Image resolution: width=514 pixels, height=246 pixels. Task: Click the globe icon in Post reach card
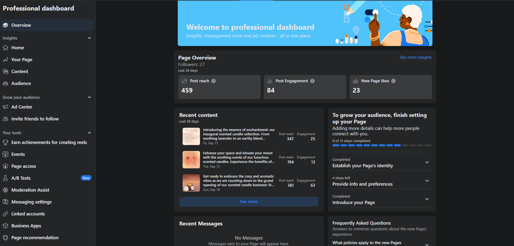point(184,81)
